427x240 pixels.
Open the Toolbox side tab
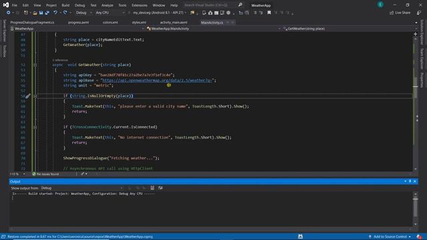[x=5, y=51]
